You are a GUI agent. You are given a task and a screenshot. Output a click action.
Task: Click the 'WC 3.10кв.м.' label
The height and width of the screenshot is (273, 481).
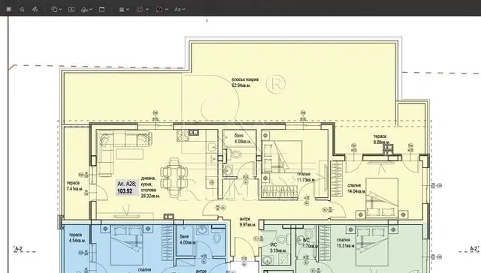coord(278,247)
